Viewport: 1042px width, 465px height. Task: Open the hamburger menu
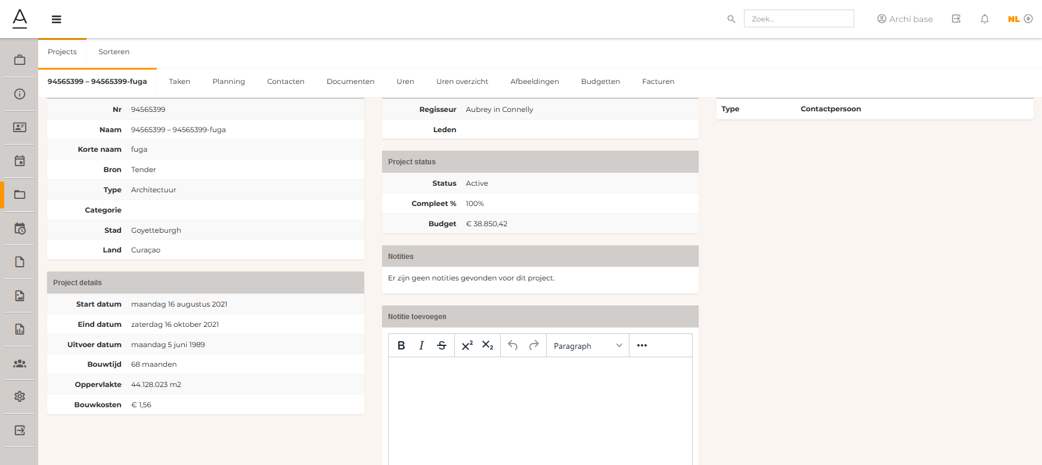point(57,19)
